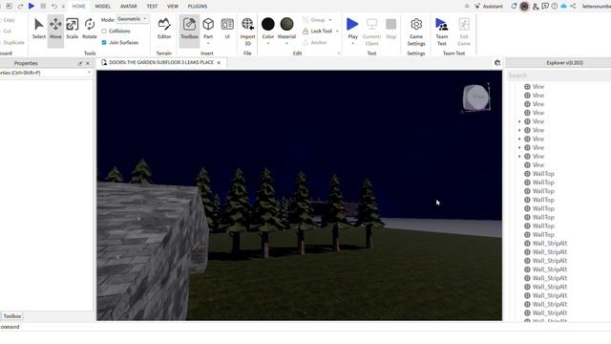Screen dimensions: 611x344
Task: Click the small stop square in quick access bar
Action: pos(43,7)
